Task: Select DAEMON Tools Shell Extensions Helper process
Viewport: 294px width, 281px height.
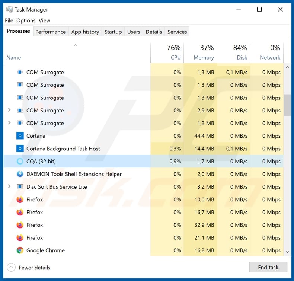Action: pos(143,174)
